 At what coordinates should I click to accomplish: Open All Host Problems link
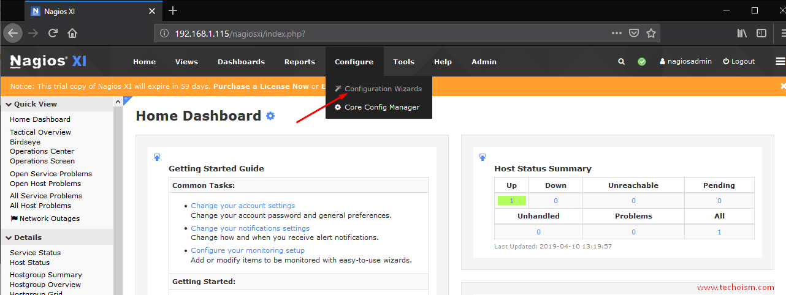40,206
